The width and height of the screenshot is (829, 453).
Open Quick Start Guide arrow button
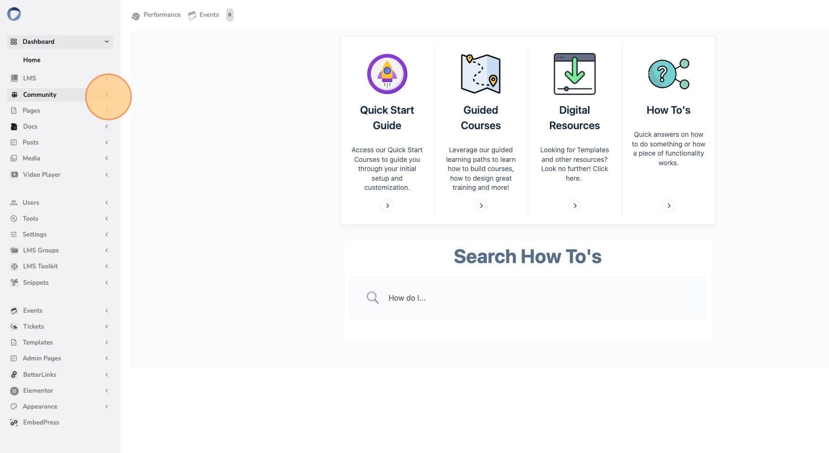[x=387, y=206]
